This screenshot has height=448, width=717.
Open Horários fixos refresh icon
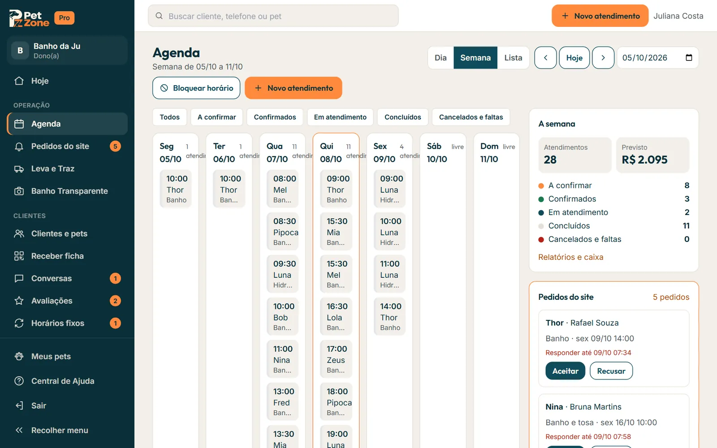(19, 323)
